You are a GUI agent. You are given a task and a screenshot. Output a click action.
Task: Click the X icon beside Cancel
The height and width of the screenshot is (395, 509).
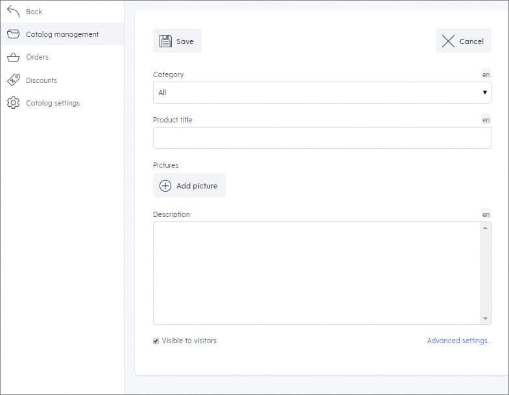pos(448,41)
